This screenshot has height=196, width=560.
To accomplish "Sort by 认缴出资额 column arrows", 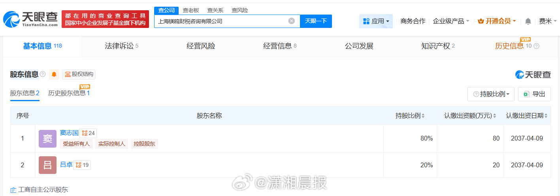I will pos(494,116).
